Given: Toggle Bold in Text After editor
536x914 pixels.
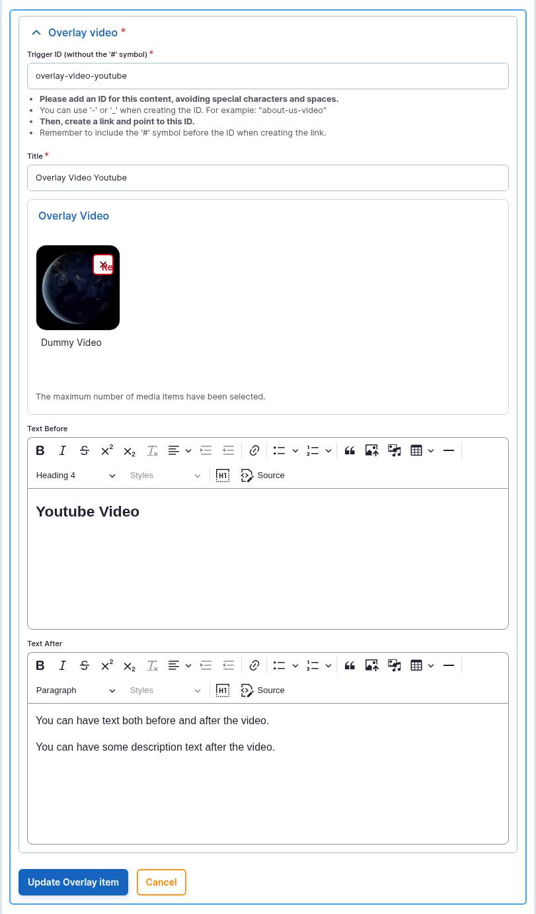Looking at the screenshot, I should tap(40, 665).
